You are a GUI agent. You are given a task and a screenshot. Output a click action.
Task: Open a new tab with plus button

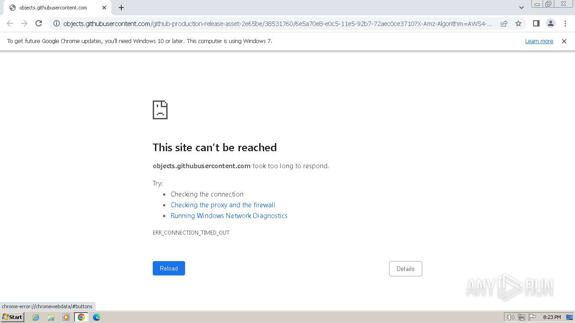coord(121,8)
